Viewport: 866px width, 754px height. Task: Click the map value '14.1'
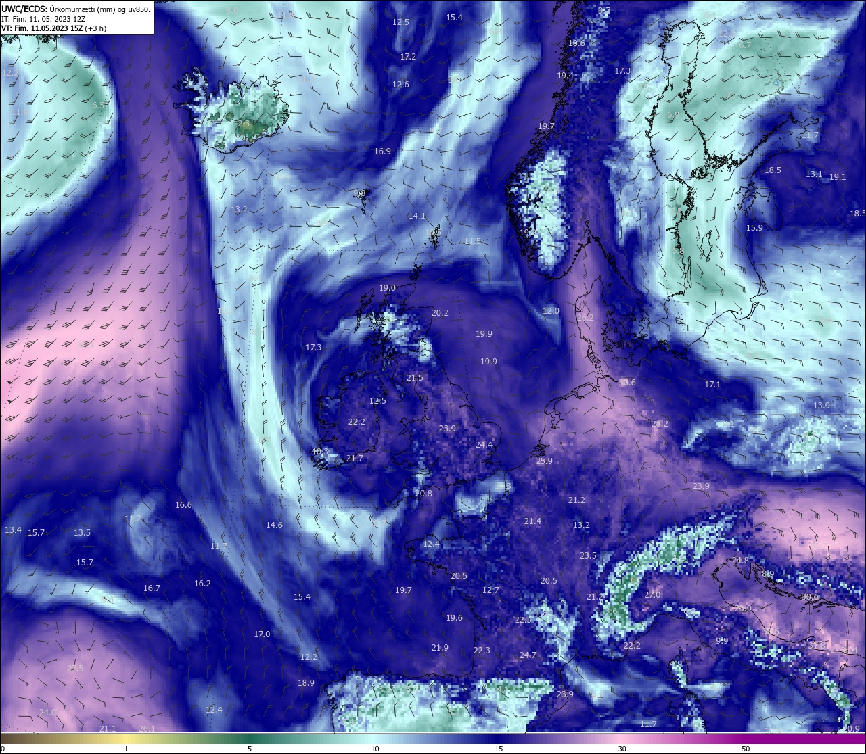[x=417, y=216]
